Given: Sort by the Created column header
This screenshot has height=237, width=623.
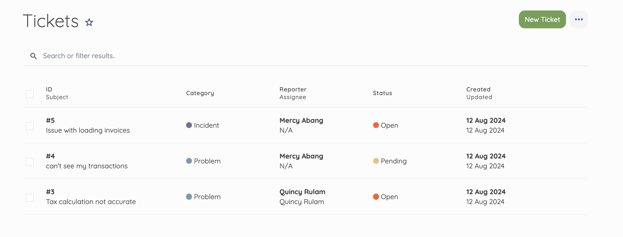Looking at the screenshot, I should click(x=478, y=89).
